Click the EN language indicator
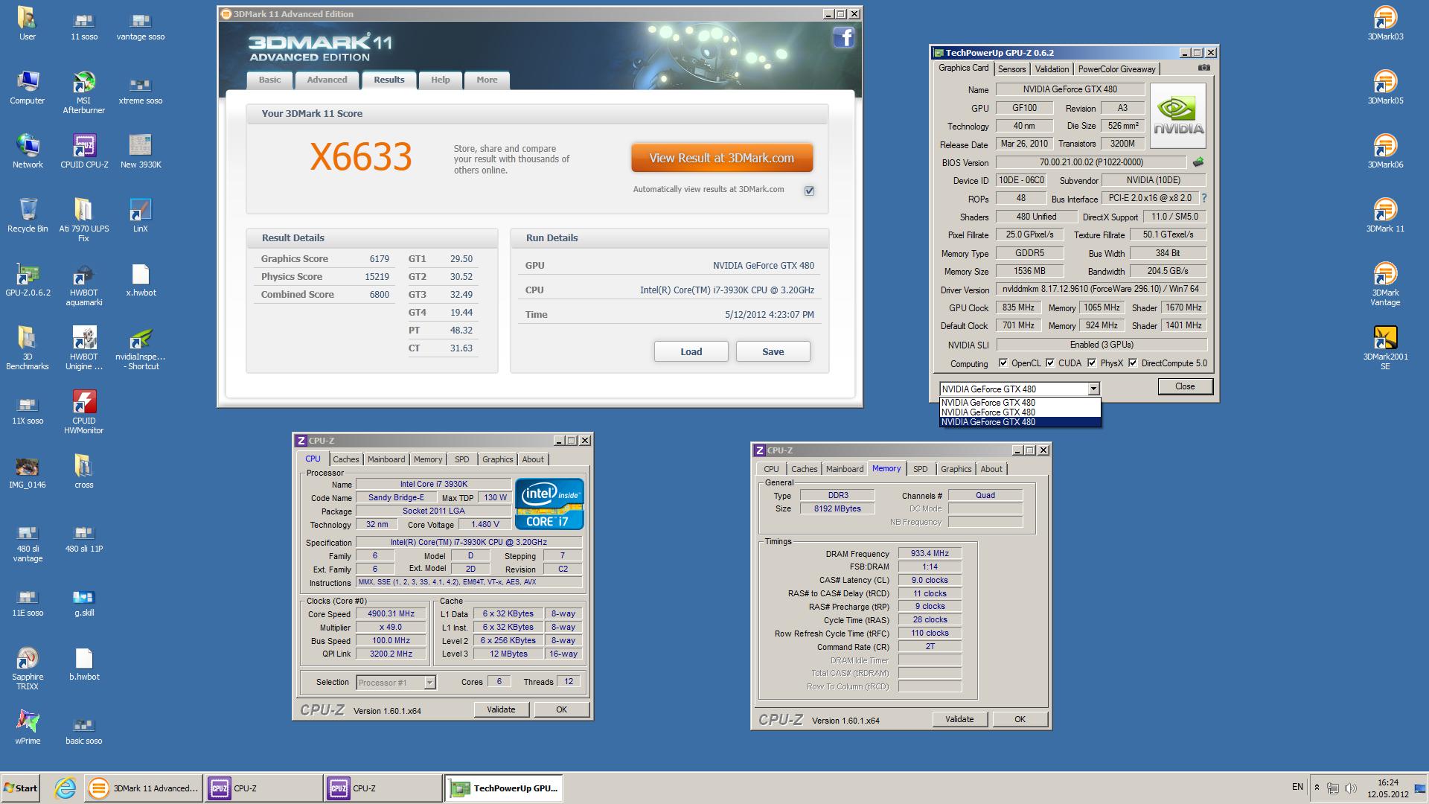 (1297, 787)
